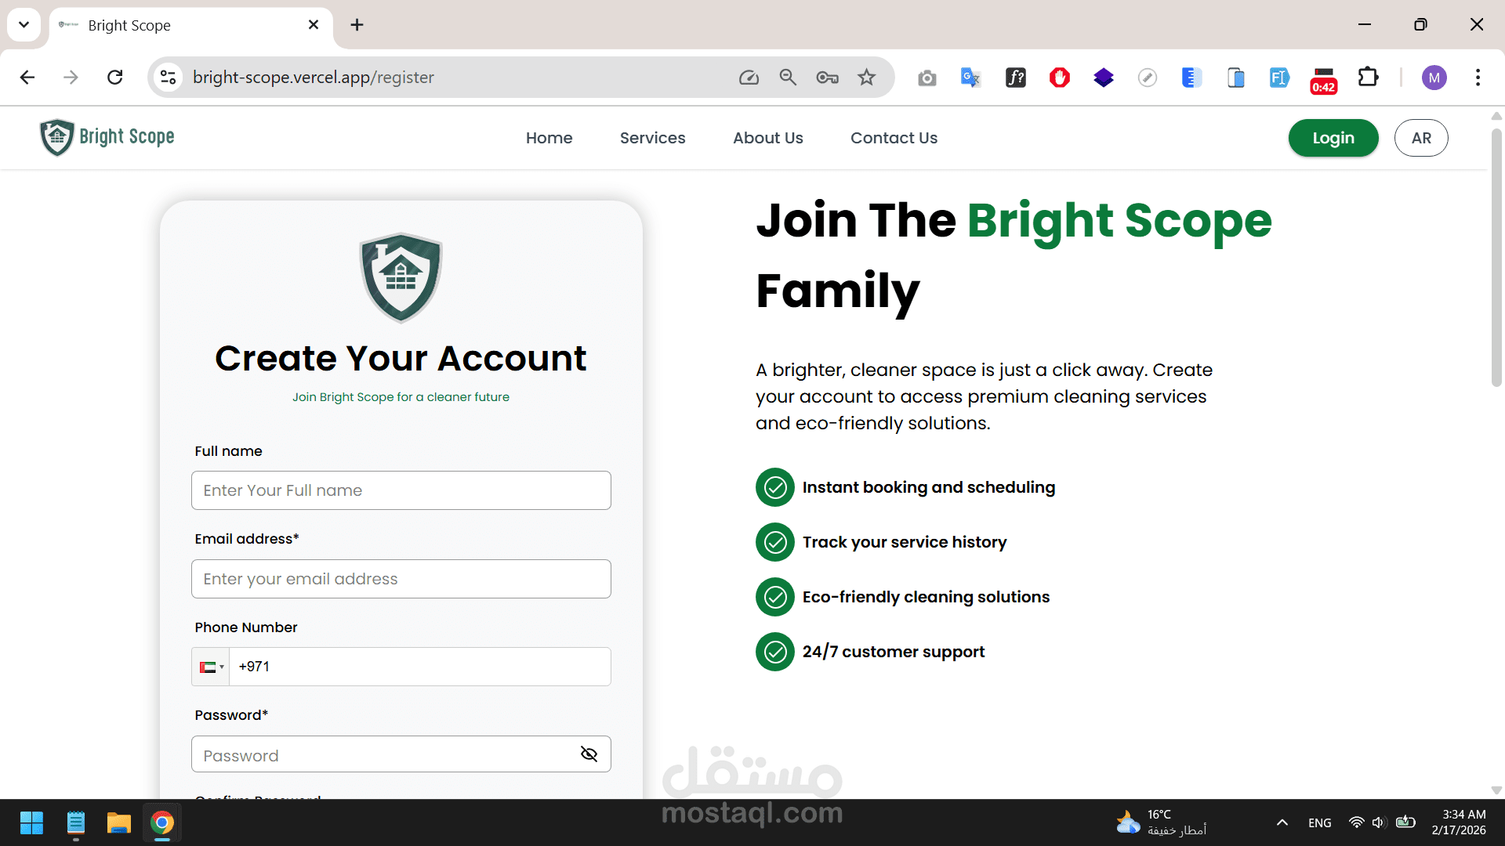This screenshot has width=1505, height=846.
Task: Open the country flag code dropdown
Action: (211, 667)
